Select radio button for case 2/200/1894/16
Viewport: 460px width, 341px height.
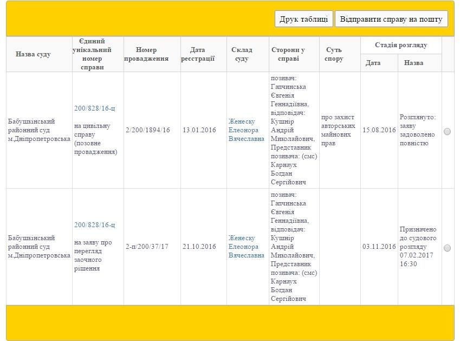[447, 131]
